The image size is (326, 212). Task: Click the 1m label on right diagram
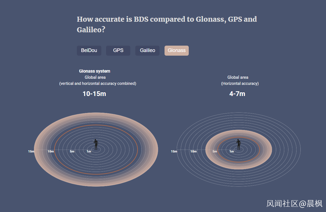point(232,151)
